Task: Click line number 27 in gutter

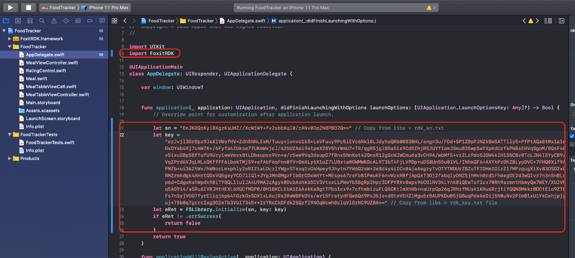Action: 121,236
